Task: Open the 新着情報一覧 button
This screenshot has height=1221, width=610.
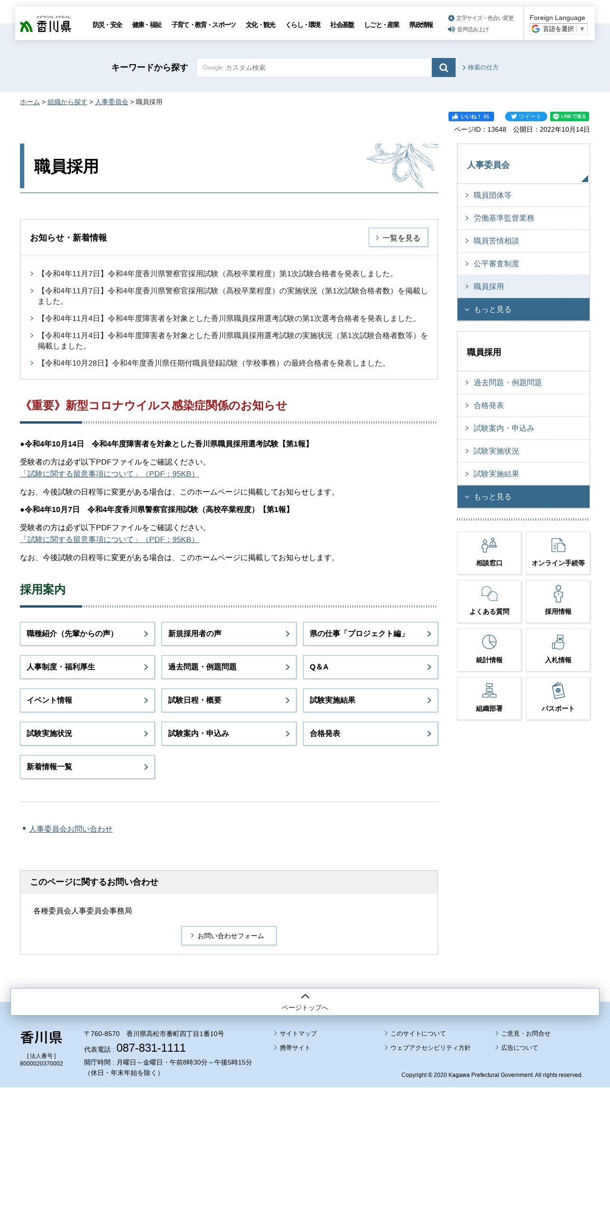Action: (87, 767)
